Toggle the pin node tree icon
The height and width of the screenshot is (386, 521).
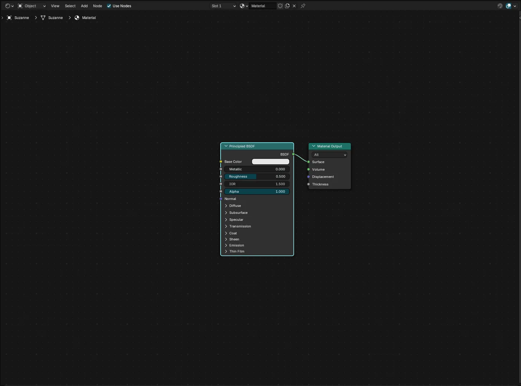pos(303,6)
